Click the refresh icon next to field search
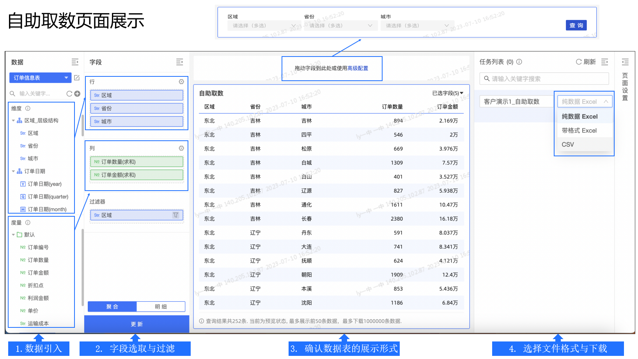 tap(69, 94)
